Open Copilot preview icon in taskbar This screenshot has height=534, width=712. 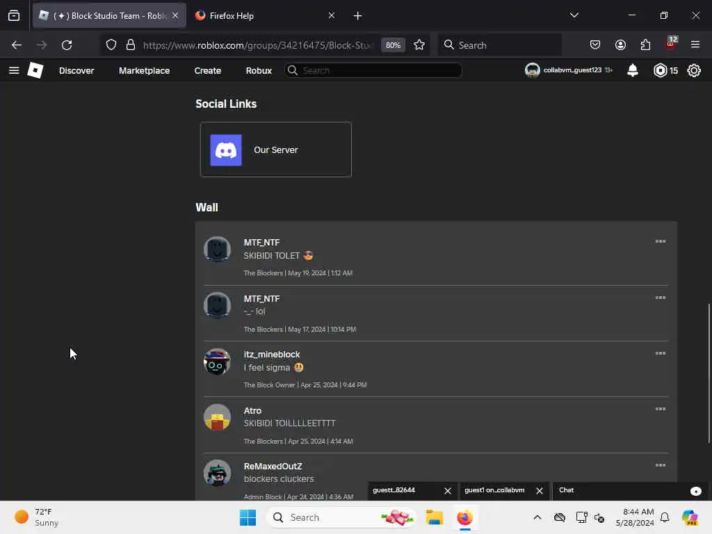coord(690,517)
